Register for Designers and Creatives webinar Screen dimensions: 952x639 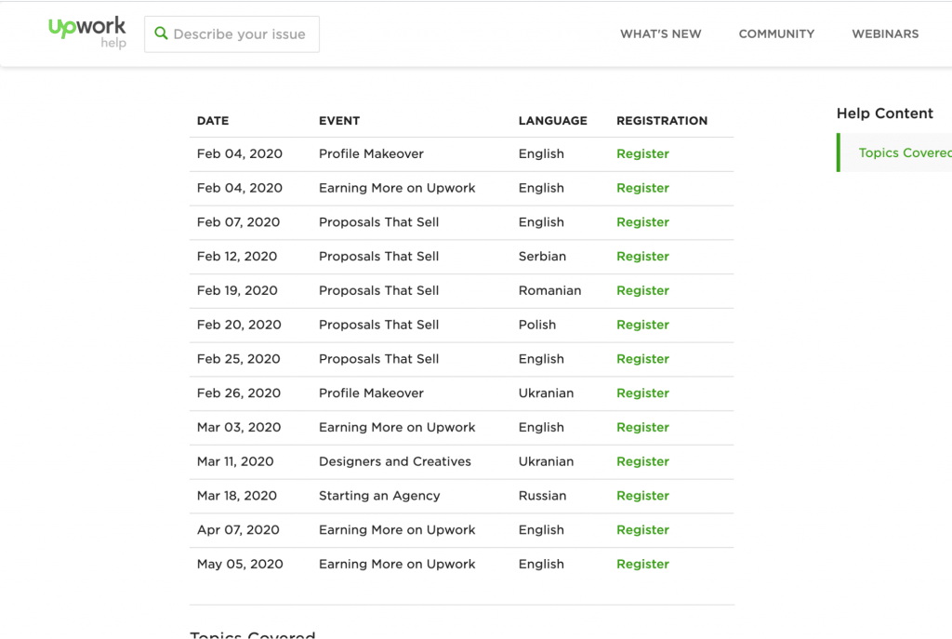(x=642, y=461)
